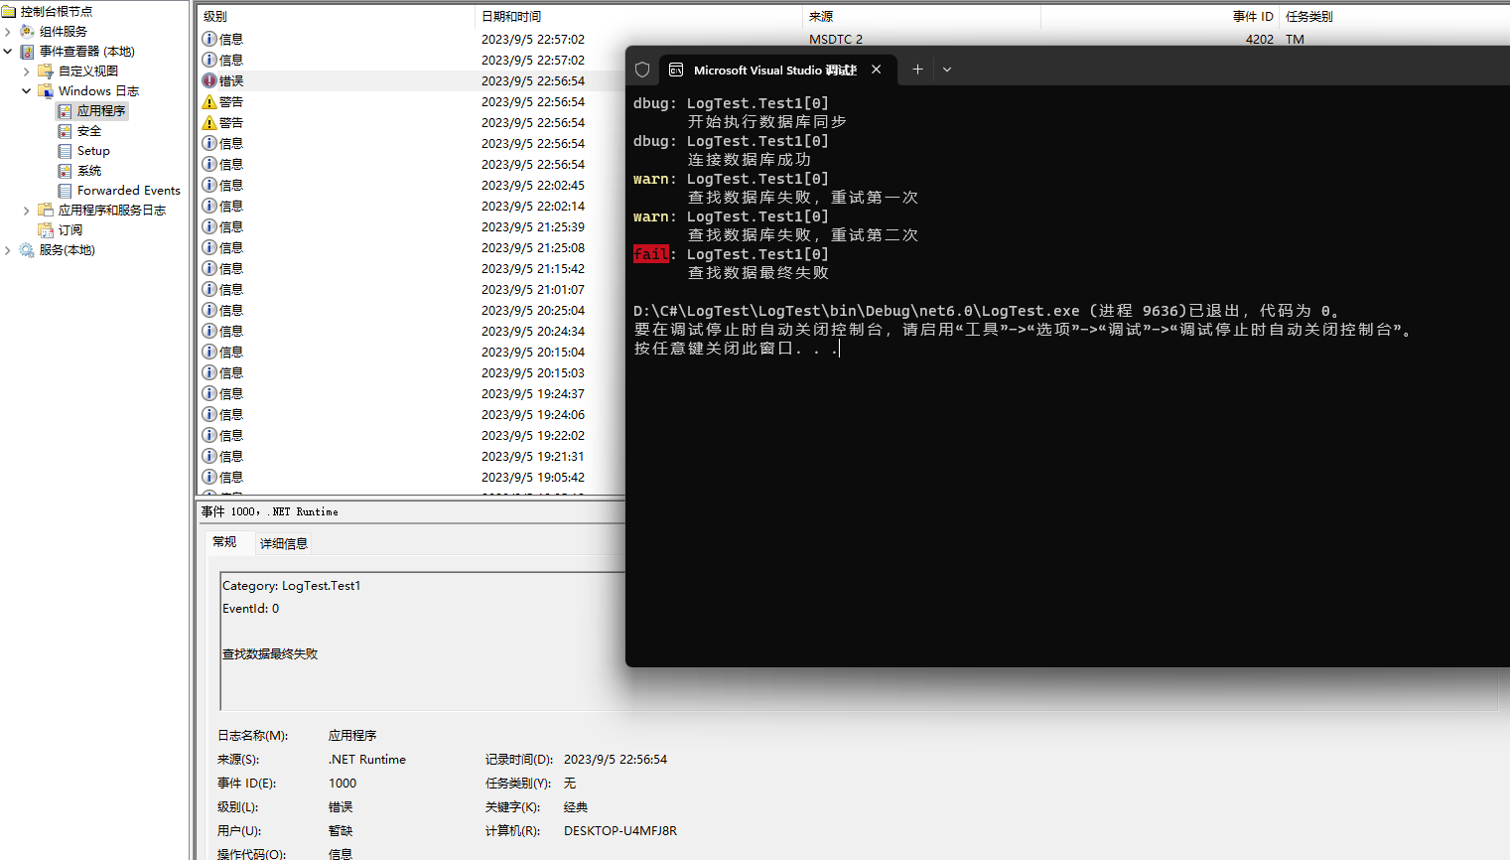The image size is (1510, 860).
Task: Expand the 应用程序和服务日志 node
Action: pos(26,211)
